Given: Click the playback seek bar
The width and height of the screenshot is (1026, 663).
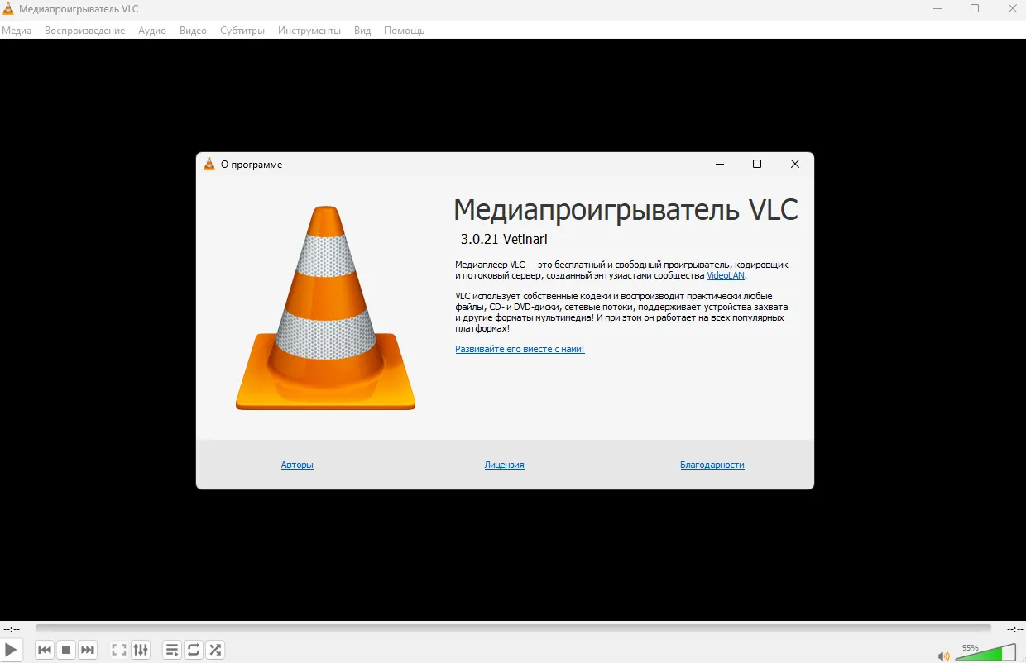Looking at the screenshot, I should pos(513,628).
